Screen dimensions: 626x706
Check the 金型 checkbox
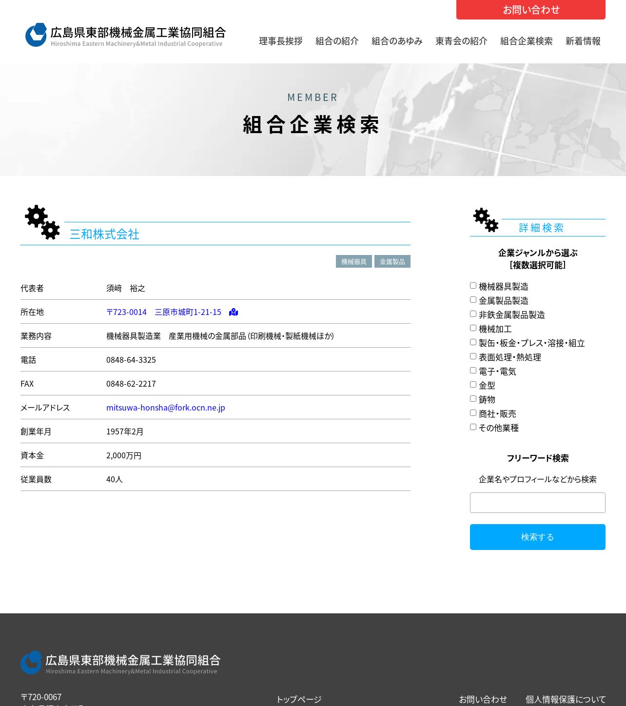coord(473,385)
